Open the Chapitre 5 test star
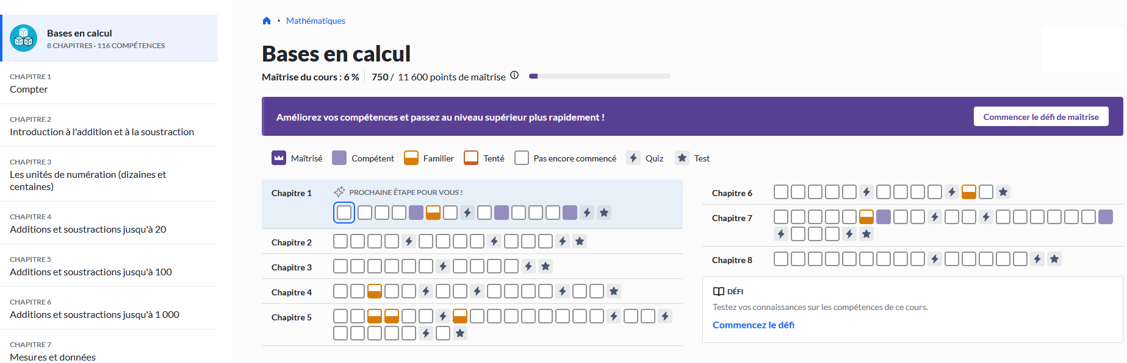The height and width of the screenshot is (363, 1127). [460, 333]
